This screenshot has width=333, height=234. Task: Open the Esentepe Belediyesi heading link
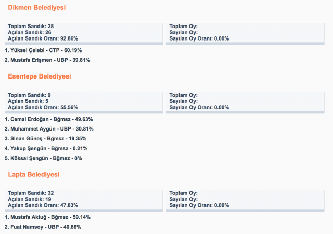40,76
